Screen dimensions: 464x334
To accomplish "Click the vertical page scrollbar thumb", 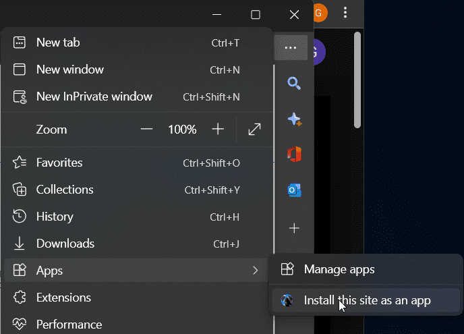I will point(357,80).
